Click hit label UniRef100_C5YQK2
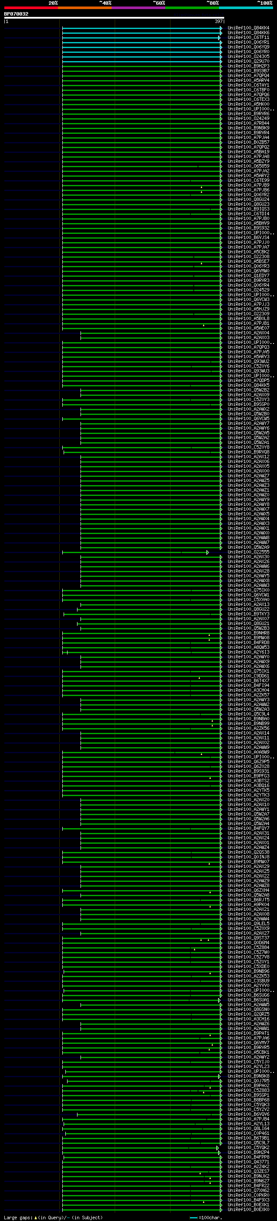The height and width of the screenshot is (1221, 277). (248, 1147)
